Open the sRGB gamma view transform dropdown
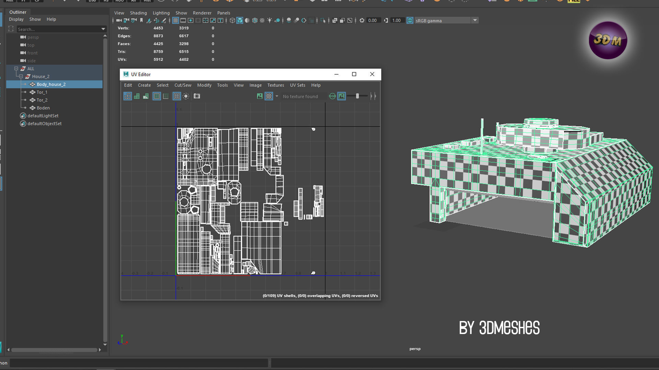 [x=475, y=21]
